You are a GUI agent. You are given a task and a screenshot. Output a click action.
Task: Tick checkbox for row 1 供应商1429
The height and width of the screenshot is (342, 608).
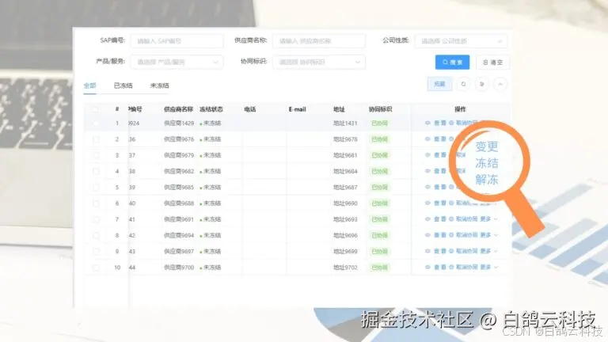click(96, 123)
